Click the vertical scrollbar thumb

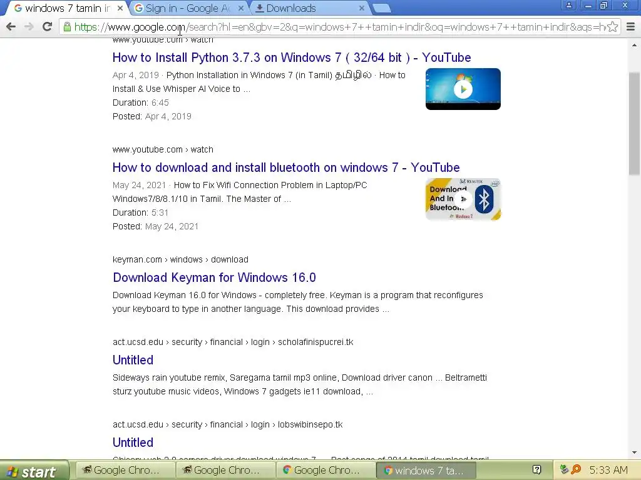[635, 124]
